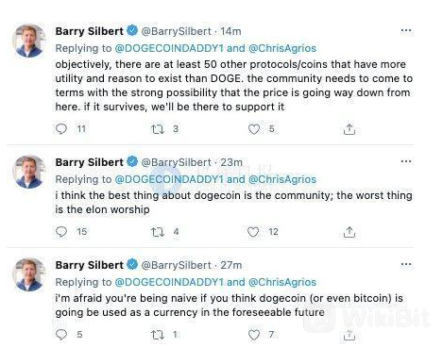Viewport: 443px width, 348px height.
Task: Like the 14m tweet with 5 likes
Action: (254, 129)
